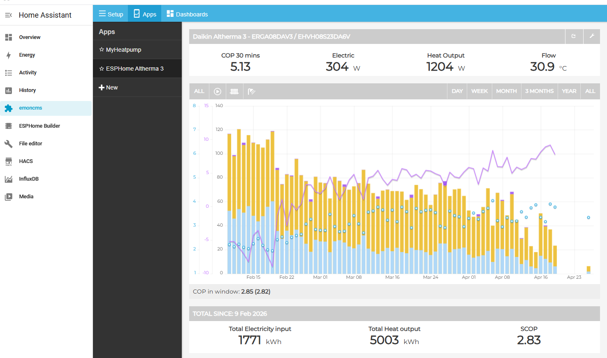Select the shower hot-water filter icon
Viewport: 607px width, 358px height.
[251, 91]
